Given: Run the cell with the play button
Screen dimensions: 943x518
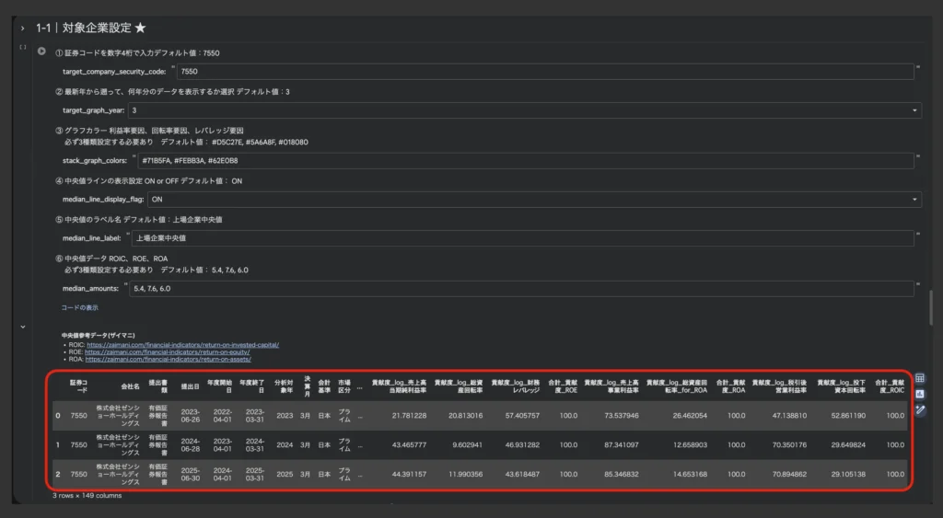Looking at the screenshot, I should point(41,52).
